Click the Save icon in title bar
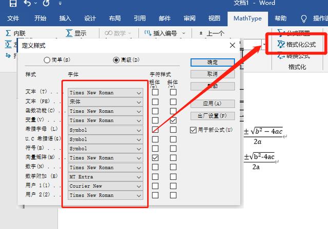This screenshot has width=328, height=229. tap(13, 3)
